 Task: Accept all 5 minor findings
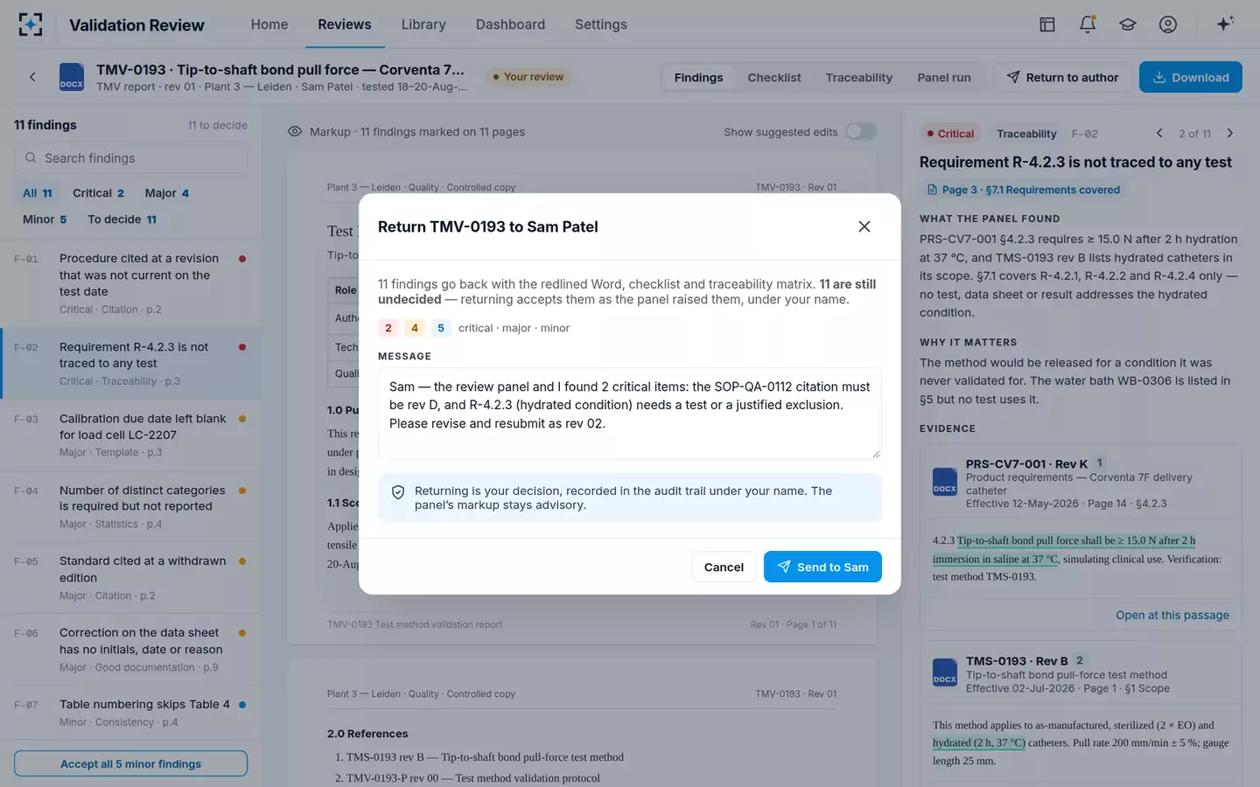pos(130,763)
